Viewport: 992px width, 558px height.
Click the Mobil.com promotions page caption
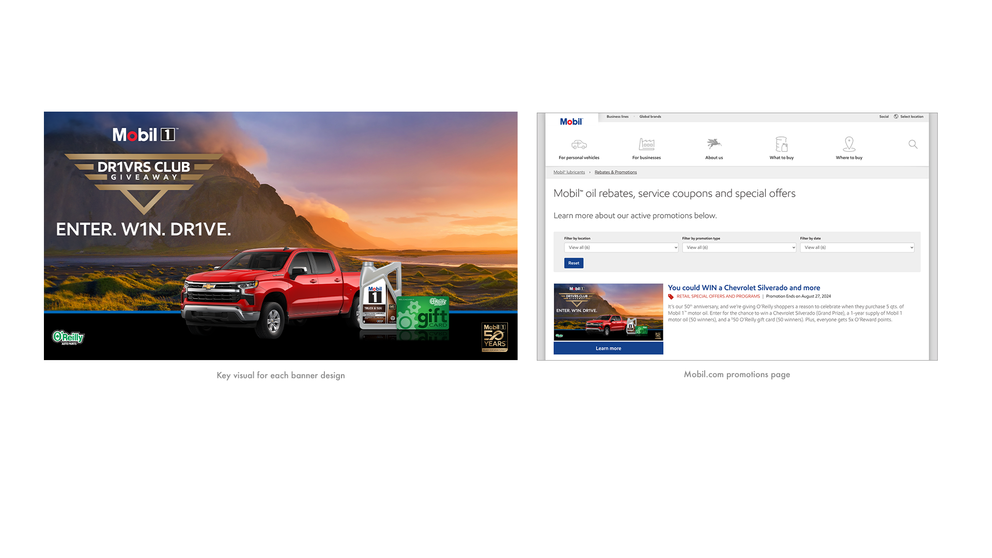(737, 375)
